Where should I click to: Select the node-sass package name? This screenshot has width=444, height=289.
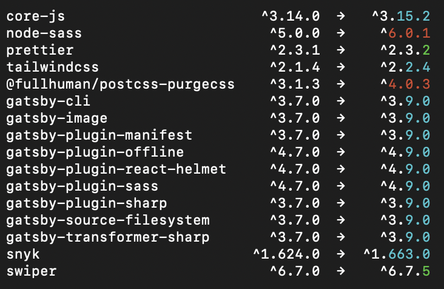point(44,32)
